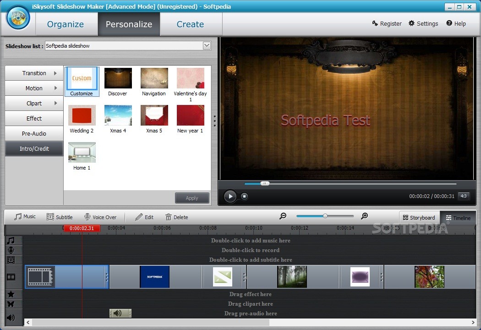
Task: Select the Wedding 2 template
Action: (x=82, y=119)
